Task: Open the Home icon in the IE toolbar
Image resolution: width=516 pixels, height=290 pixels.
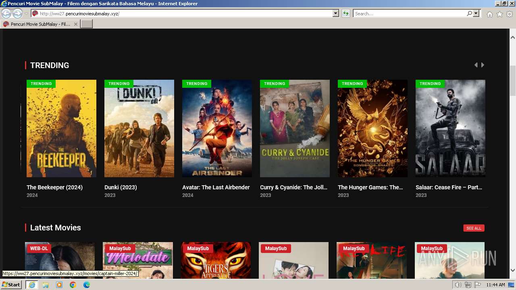Action: pos(489,14)
